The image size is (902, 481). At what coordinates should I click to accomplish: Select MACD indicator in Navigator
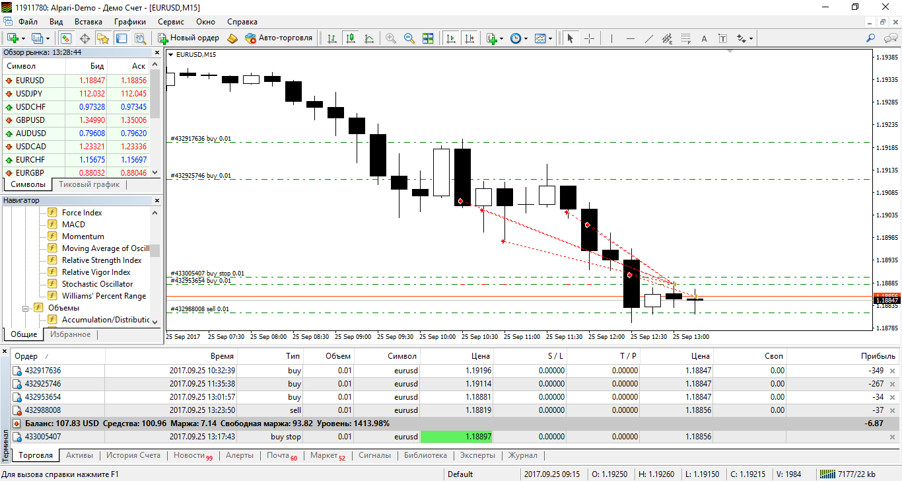pos(73,225)
